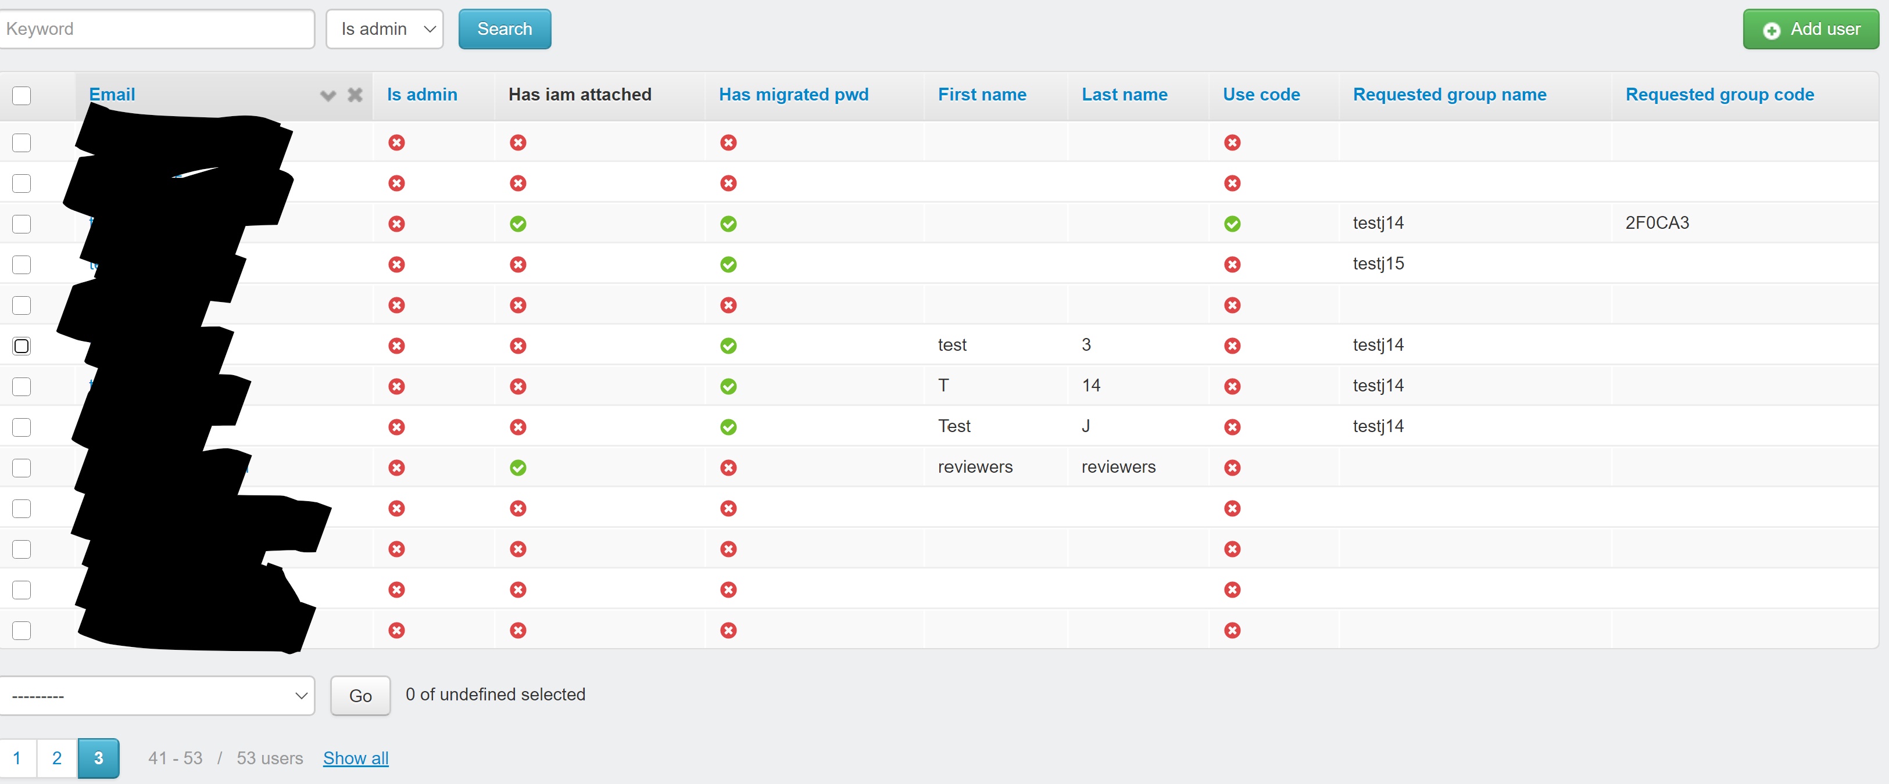Check the row checkbox for user test 3
The image size is (1889, 784).
pyautogui.click(x=22, y=346)
